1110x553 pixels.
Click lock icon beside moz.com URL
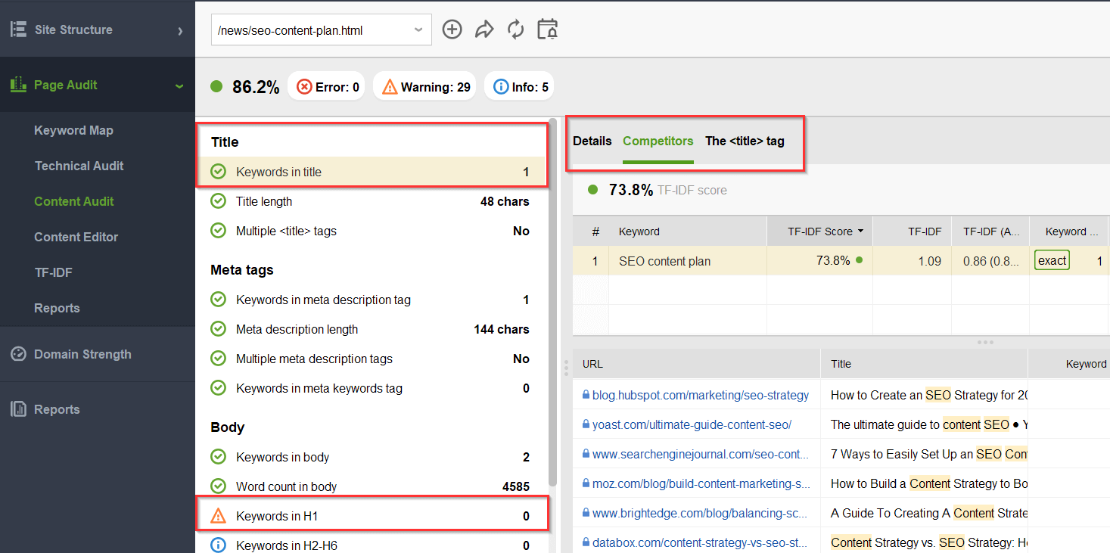[x=586, y=483]
